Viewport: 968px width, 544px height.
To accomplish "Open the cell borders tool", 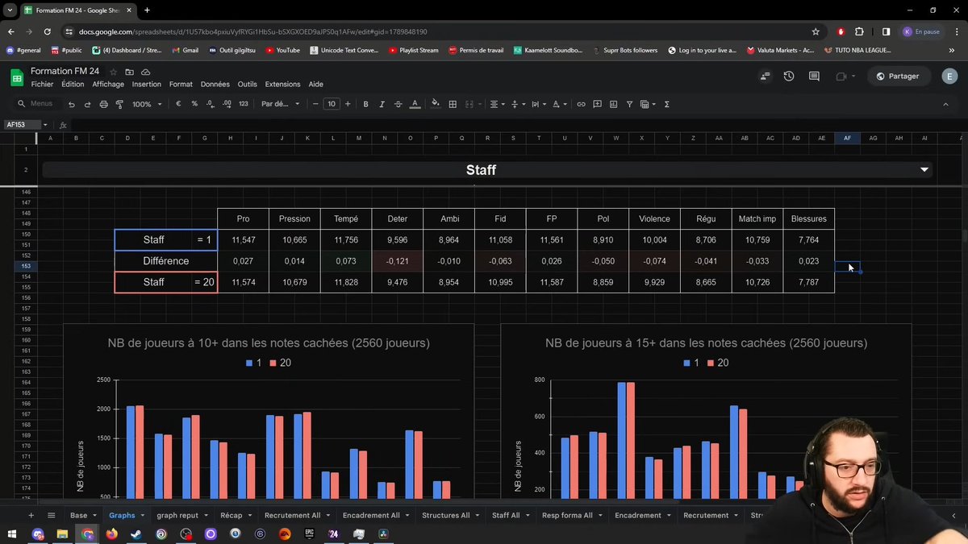I will click(453, 104).
